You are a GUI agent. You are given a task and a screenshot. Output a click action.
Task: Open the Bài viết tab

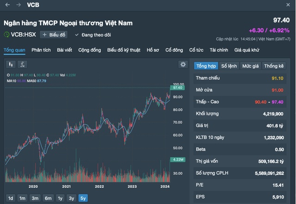[x=64, y=50]
